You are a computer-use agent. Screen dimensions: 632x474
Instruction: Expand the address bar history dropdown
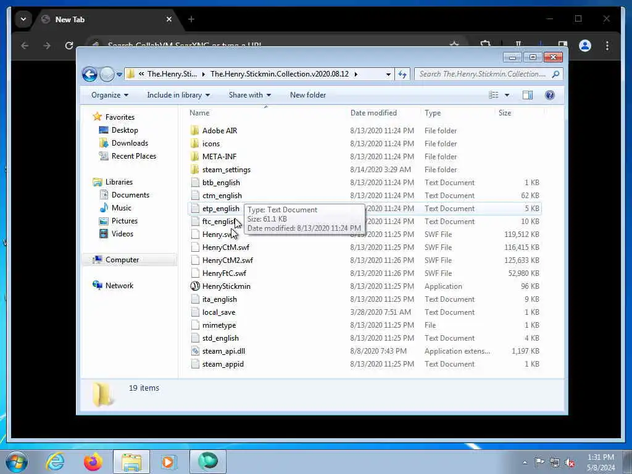coord(388,74)
